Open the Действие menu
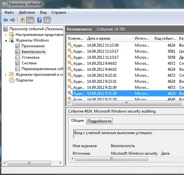 coord(27,12)
